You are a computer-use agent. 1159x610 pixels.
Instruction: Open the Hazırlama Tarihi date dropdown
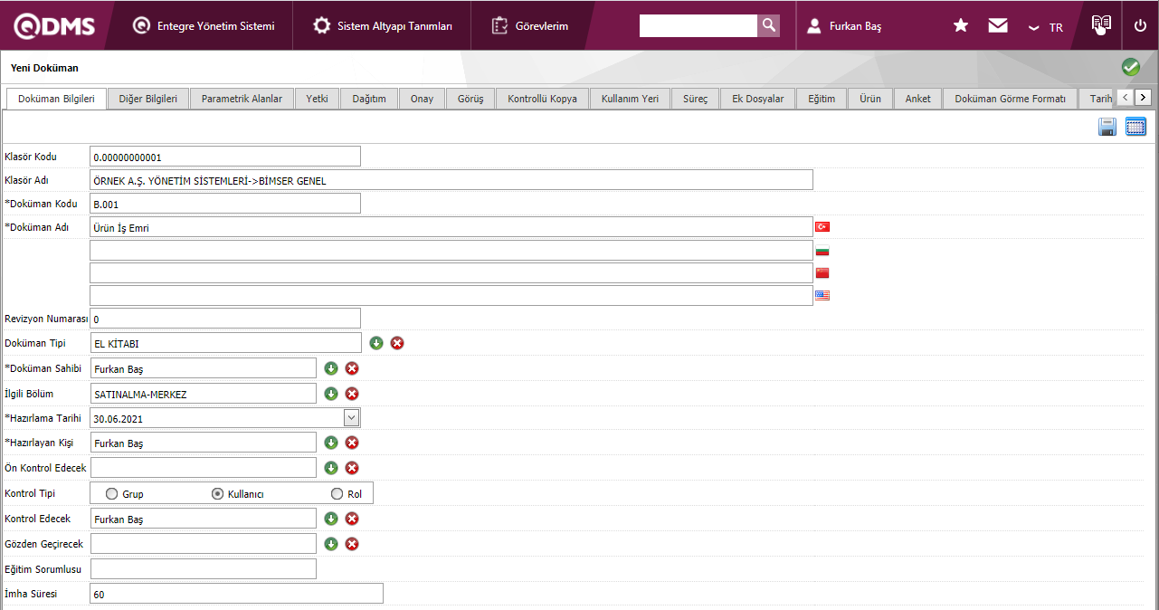tap(351, 418)
